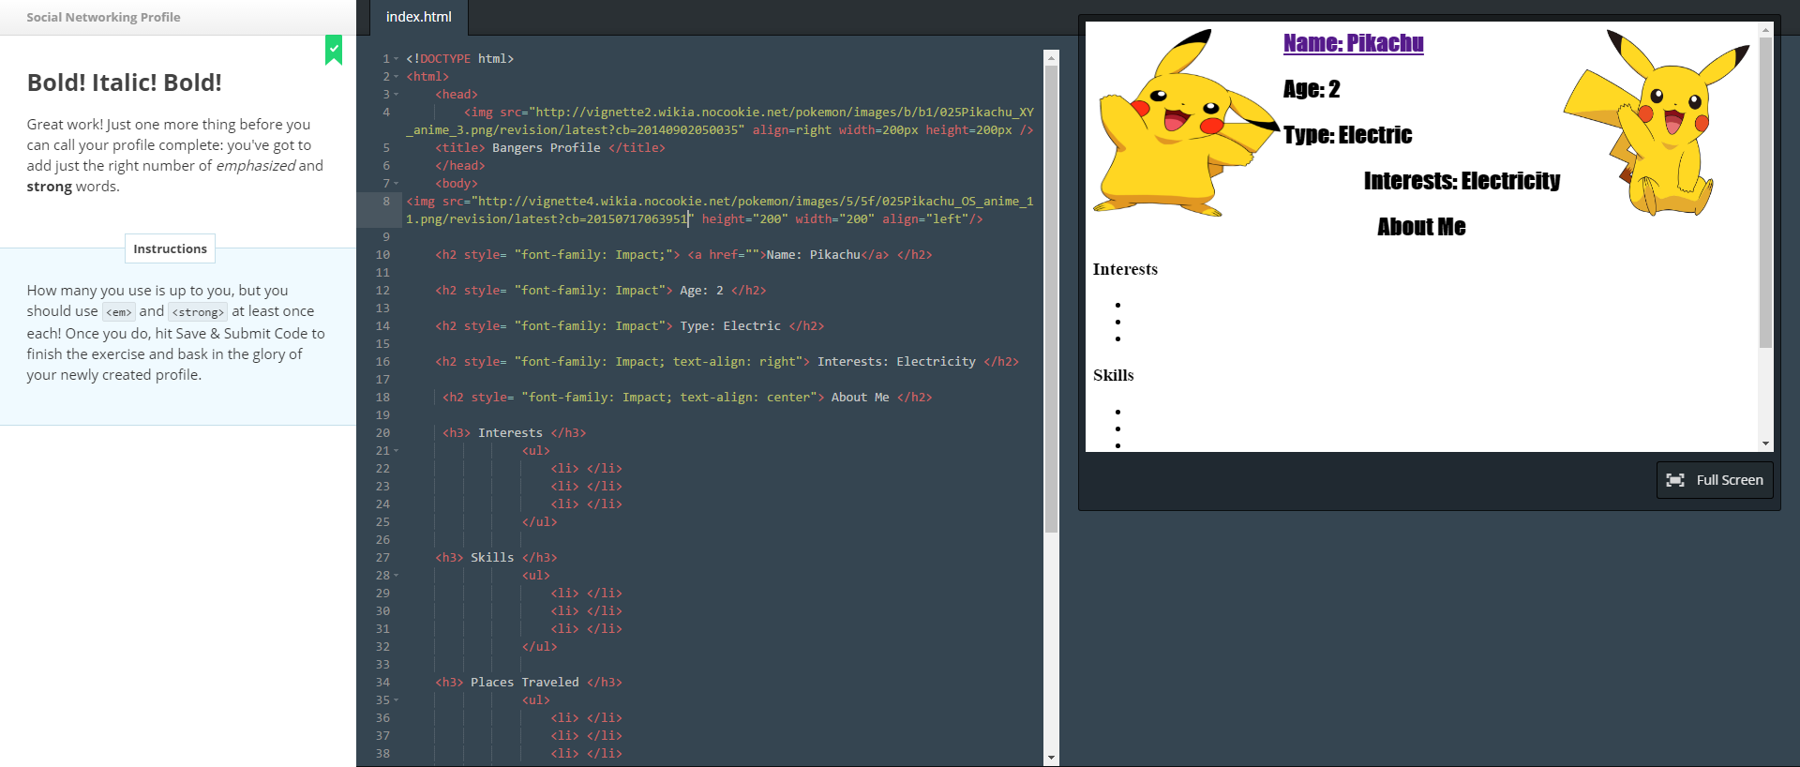Screen dimensions: 1800x767
Task: Click the left Pikachu image in preview
Action: pyautogui.click(x=1183, y=124)
